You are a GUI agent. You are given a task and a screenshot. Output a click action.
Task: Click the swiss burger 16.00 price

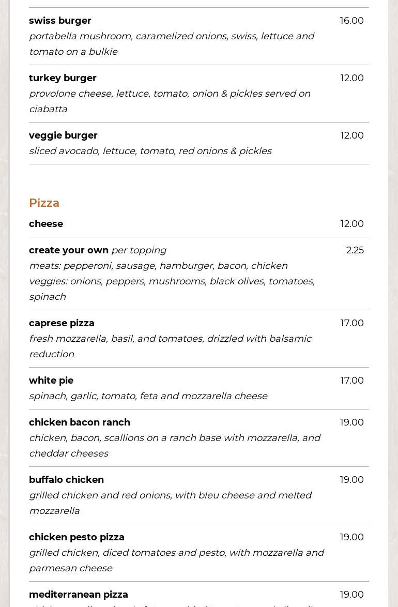[x=351, y=21]
